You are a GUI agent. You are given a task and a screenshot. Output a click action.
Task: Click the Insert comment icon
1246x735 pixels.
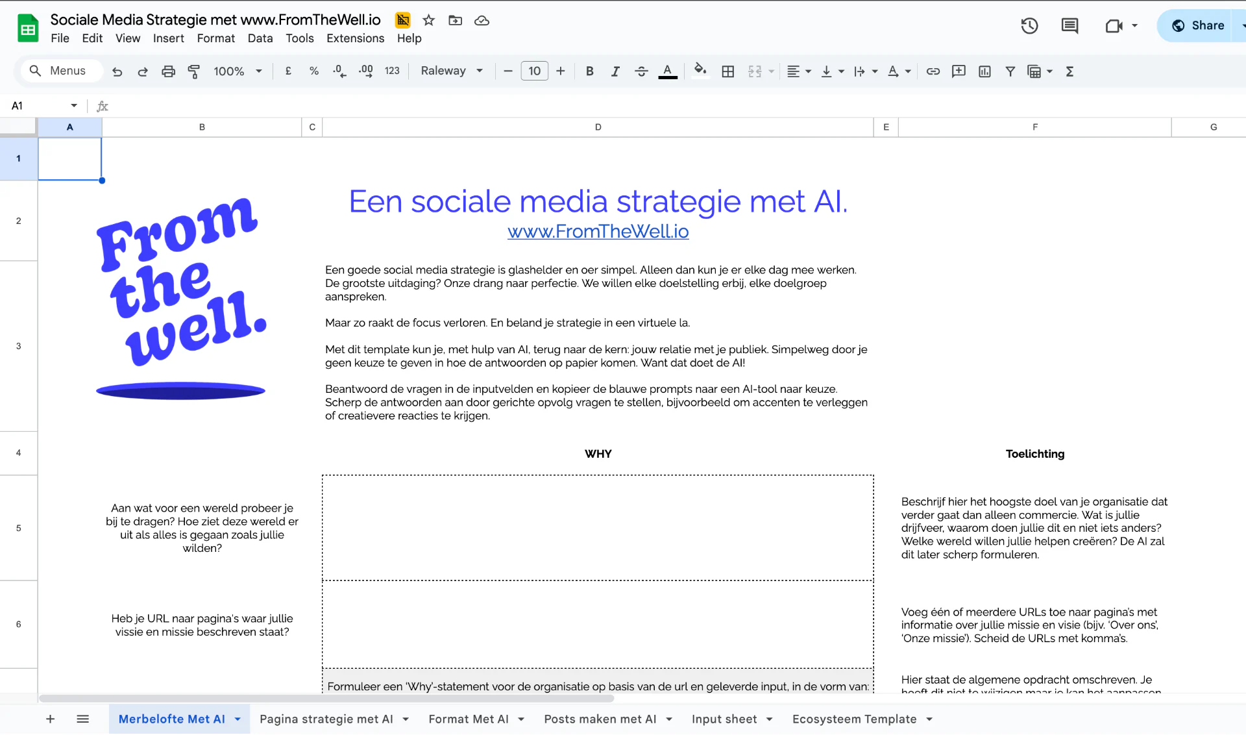point(959,71)
